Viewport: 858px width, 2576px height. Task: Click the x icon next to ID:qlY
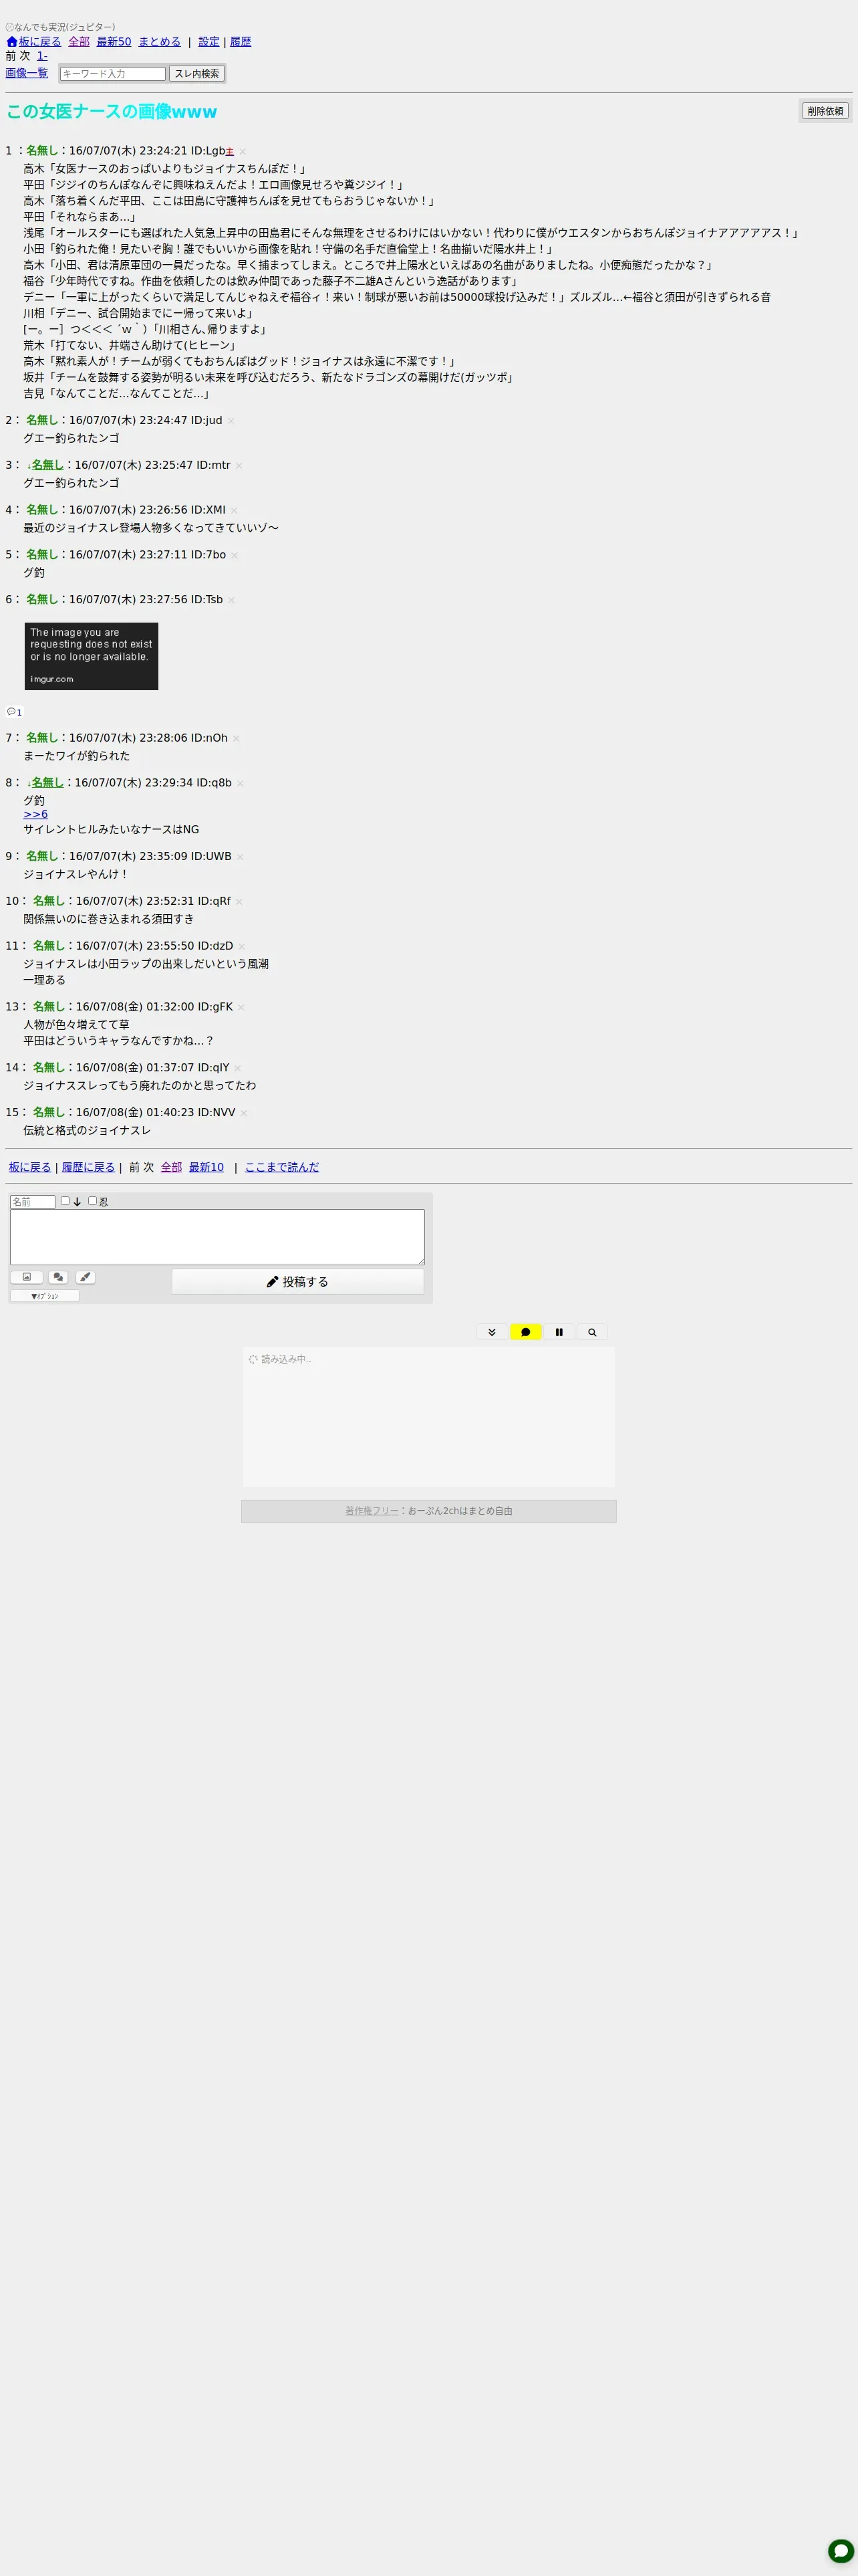point(238,1068)
